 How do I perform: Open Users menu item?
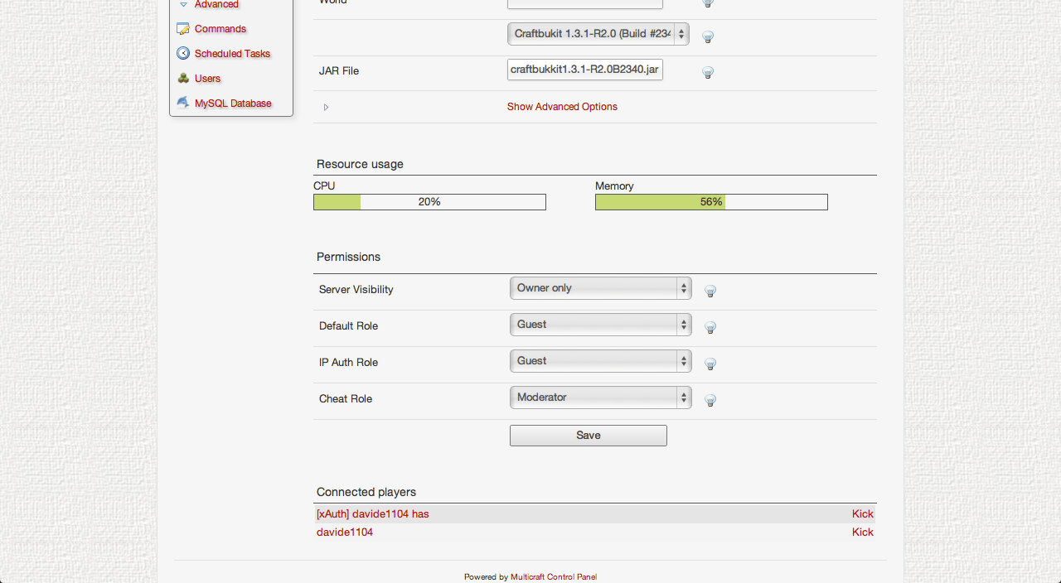point(208,79)
